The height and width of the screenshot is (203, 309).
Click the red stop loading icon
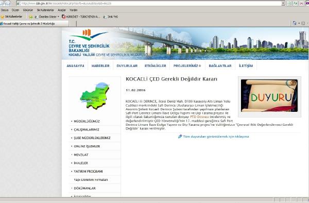coord(301,4)
